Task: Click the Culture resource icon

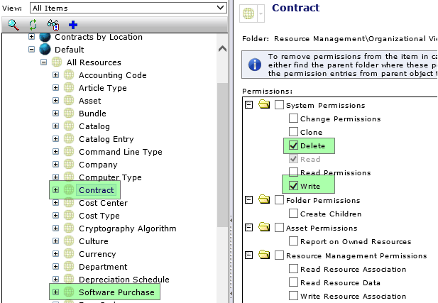Action: (x=69, y=241)
